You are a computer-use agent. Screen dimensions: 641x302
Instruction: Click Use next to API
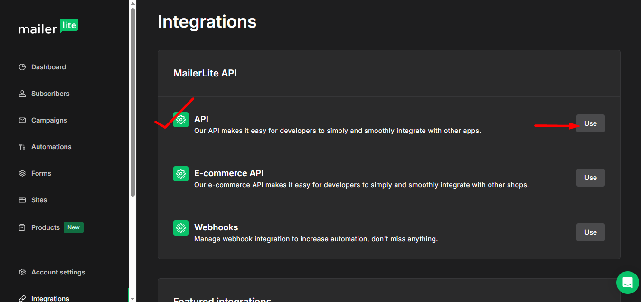click(590, 123)
